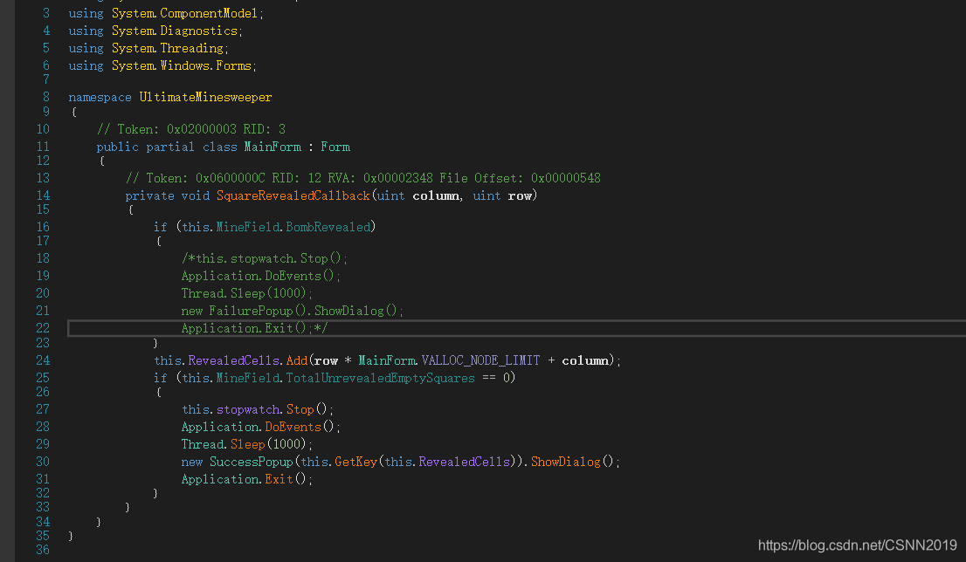The image size is (966, 562).
Task: Click the stopwatch field on line 27
Action: pyautogui.click(x=249, y=409)
